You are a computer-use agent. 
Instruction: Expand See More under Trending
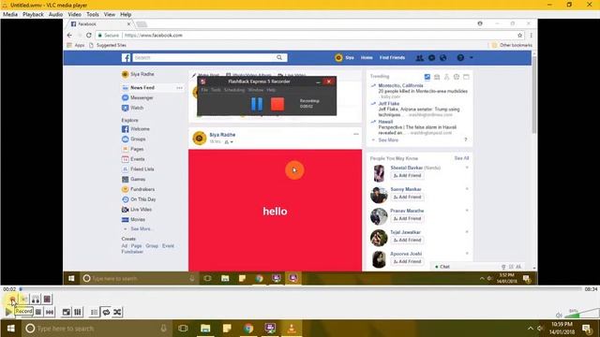click(388, 140)
